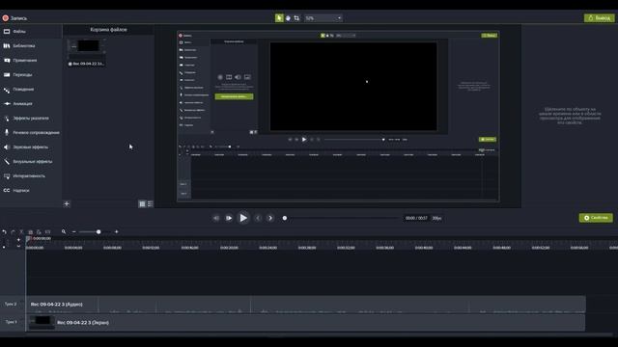Select the Rec 09-04-22 3 (Аудио) clip
Viewport: 618px width, 347px height.
tap(306, 305)
